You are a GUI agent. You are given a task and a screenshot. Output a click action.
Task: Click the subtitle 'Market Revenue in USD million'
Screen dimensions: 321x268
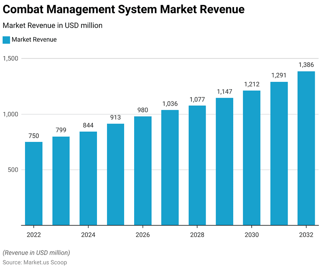[52, 25]
